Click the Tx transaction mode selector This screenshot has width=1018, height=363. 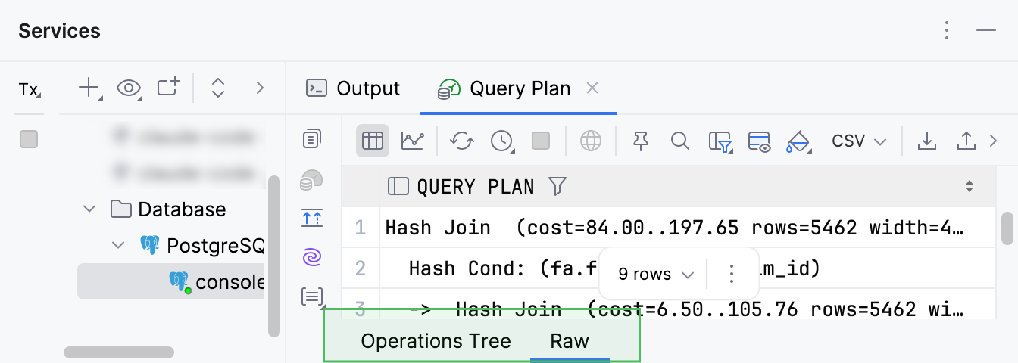click(x=29, y=90)
